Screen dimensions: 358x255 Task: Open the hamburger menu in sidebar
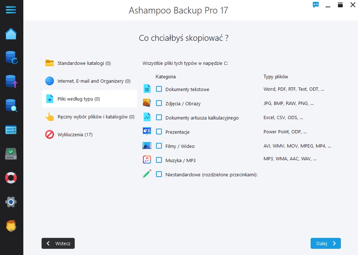click(11, 10)
